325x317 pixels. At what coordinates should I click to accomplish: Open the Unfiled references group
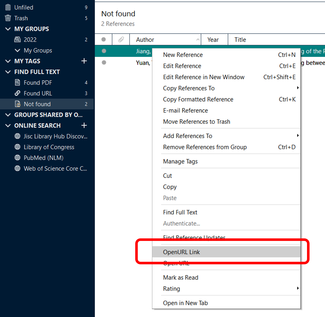[47, 8]
